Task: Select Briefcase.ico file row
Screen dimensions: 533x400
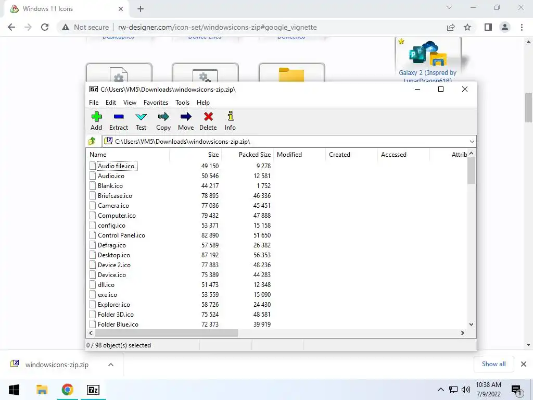Action: coord(115,196)
